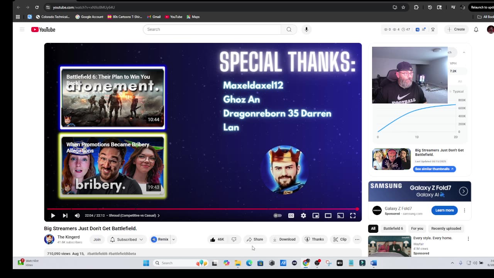This screenshot has width=494, height=278.
Task: Select the All filter chip
Action: pos(373,229)
